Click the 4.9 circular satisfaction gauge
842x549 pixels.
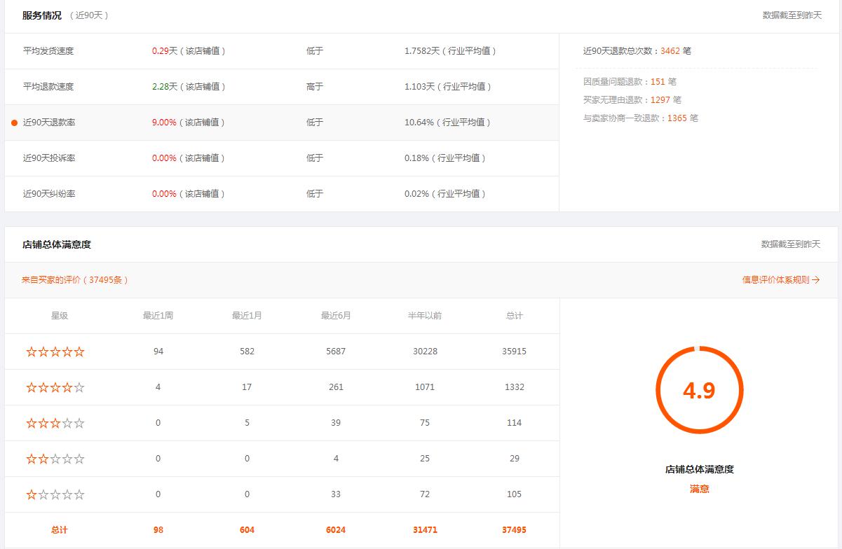pyautogui.click(x=699, y=390)
